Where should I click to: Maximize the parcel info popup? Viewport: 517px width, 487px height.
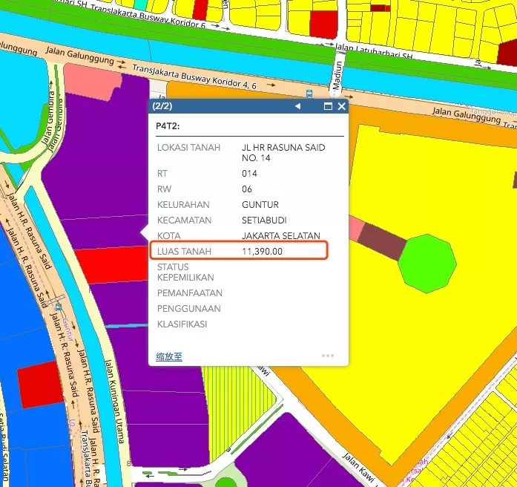click(x=328, y=106)
